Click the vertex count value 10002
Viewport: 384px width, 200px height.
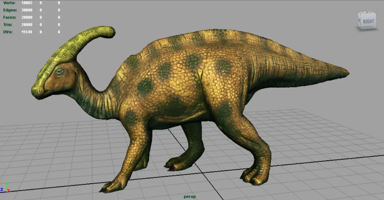coord(27,3)
